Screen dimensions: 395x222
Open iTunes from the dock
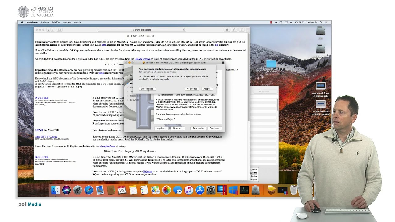point(189,190)
